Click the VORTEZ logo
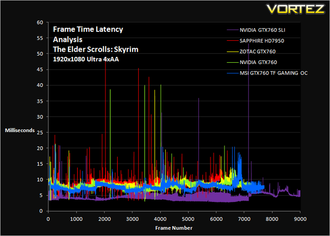Screen dimensions: 330x236 click(x=296, y=9)
